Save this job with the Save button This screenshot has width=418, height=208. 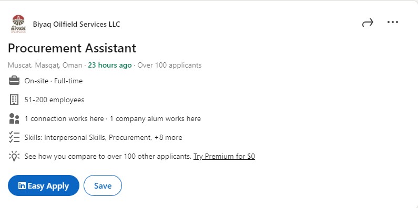(x=103, y=185)
